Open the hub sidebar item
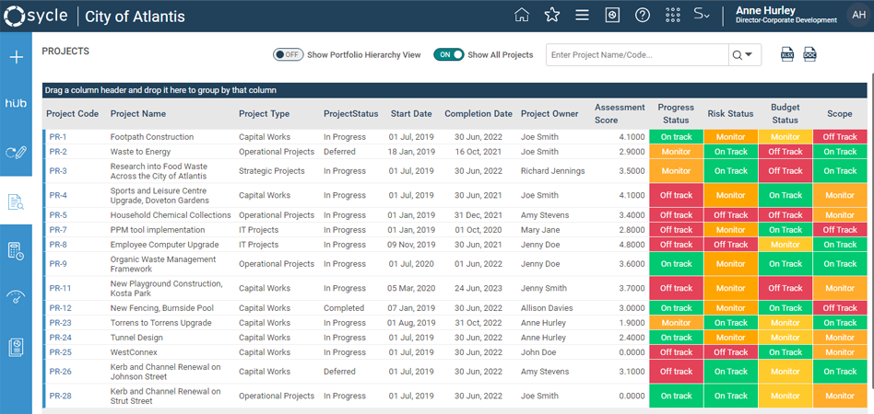Image resolution: width=874 pixels, height=414 pixels. (17, 103)
